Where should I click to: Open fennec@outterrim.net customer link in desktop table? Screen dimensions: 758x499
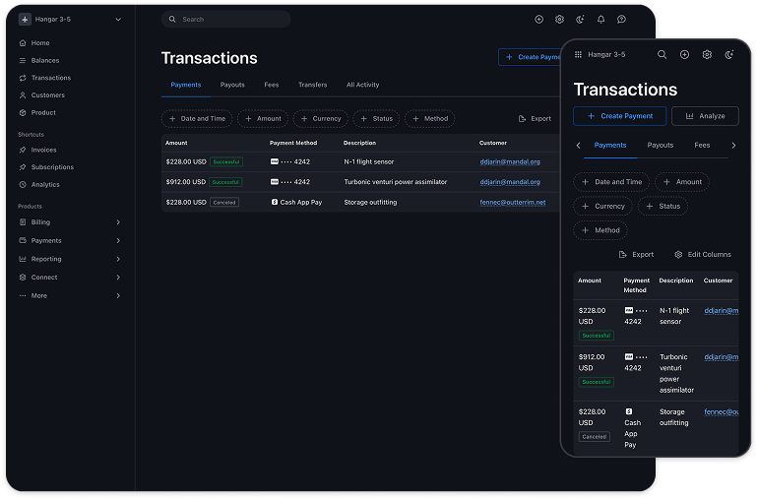point(513,203)
